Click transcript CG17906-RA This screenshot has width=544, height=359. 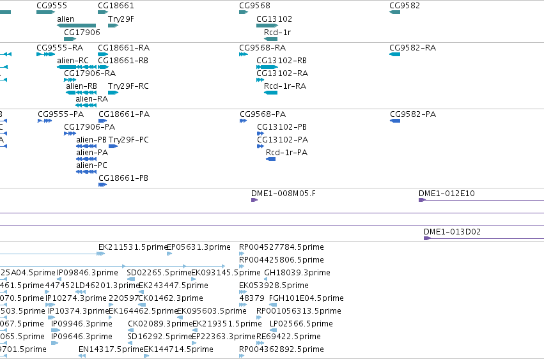click(70, 80)
